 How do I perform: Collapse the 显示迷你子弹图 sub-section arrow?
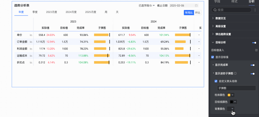point(213,73)
